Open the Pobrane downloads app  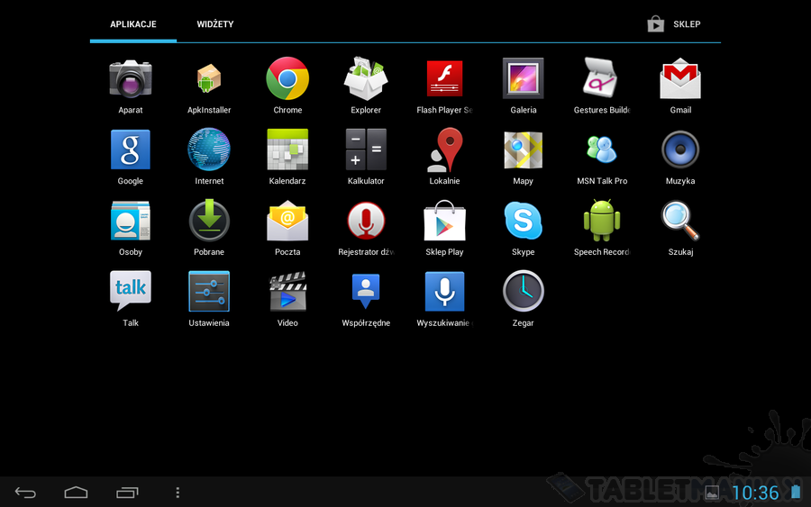click(209, 221)
